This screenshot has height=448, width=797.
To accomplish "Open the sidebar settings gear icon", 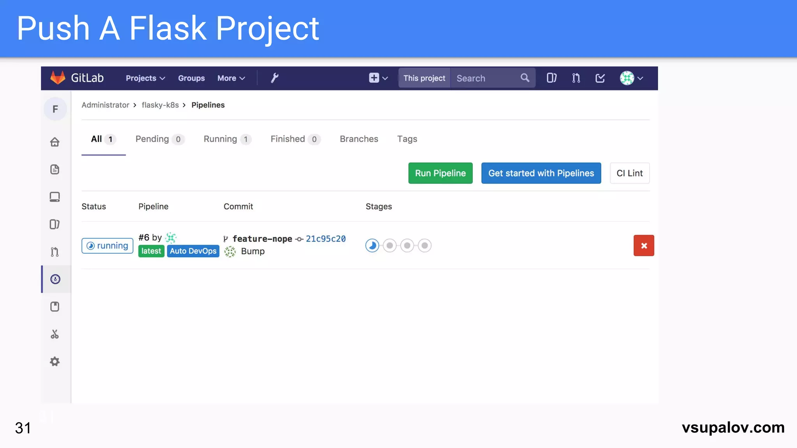I will pos(55,362).
